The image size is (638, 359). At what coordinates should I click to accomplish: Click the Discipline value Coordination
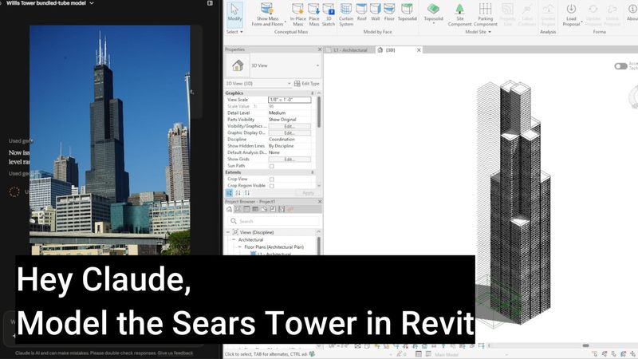click(282, 139)
